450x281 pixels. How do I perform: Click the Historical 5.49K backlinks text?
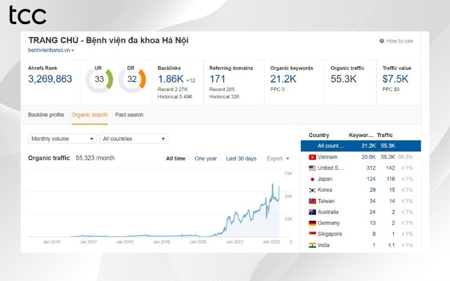click(x=175, y=97)
